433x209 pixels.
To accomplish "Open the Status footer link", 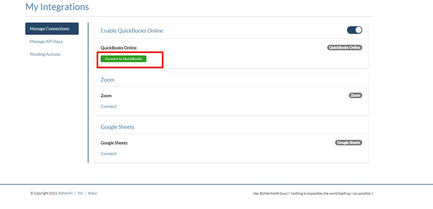I will pyautogui.click(x=92, y=193).
